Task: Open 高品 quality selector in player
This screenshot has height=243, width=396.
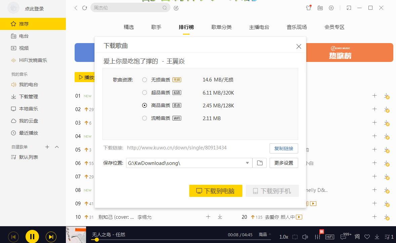Action: (x=265, y=235)
